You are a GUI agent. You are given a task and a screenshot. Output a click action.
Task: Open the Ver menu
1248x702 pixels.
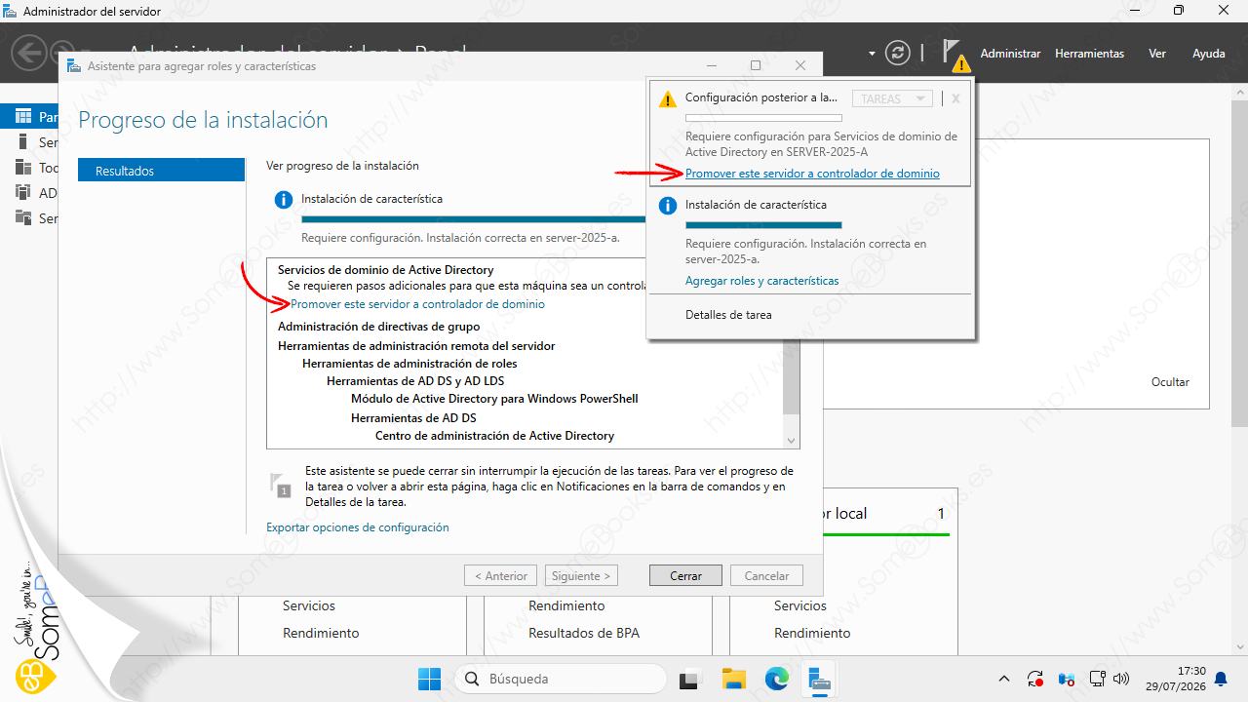pyautogui.click(x=1157, y=54)
